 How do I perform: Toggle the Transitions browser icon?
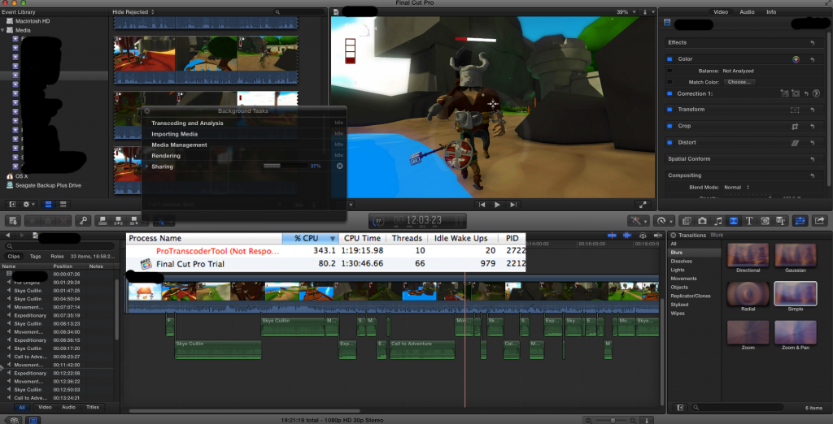coord(733,220)
